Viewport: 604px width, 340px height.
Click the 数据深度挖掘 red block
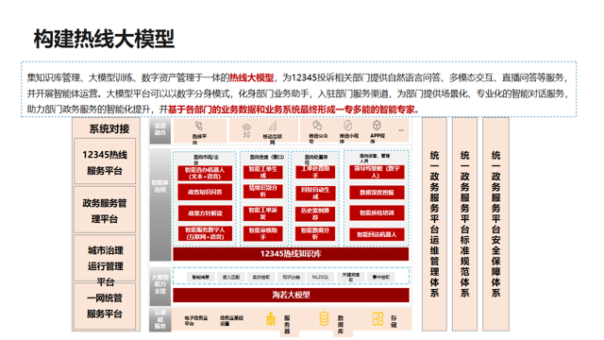tap(377, 193)
